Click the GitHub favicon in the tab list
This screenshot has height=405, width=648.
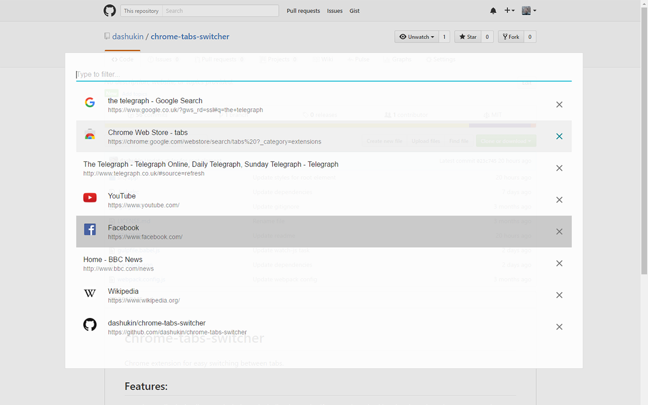point(90,325)
